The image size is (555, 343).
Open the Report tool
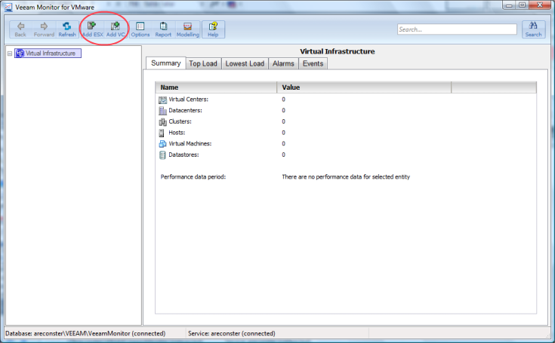point(163,29)
